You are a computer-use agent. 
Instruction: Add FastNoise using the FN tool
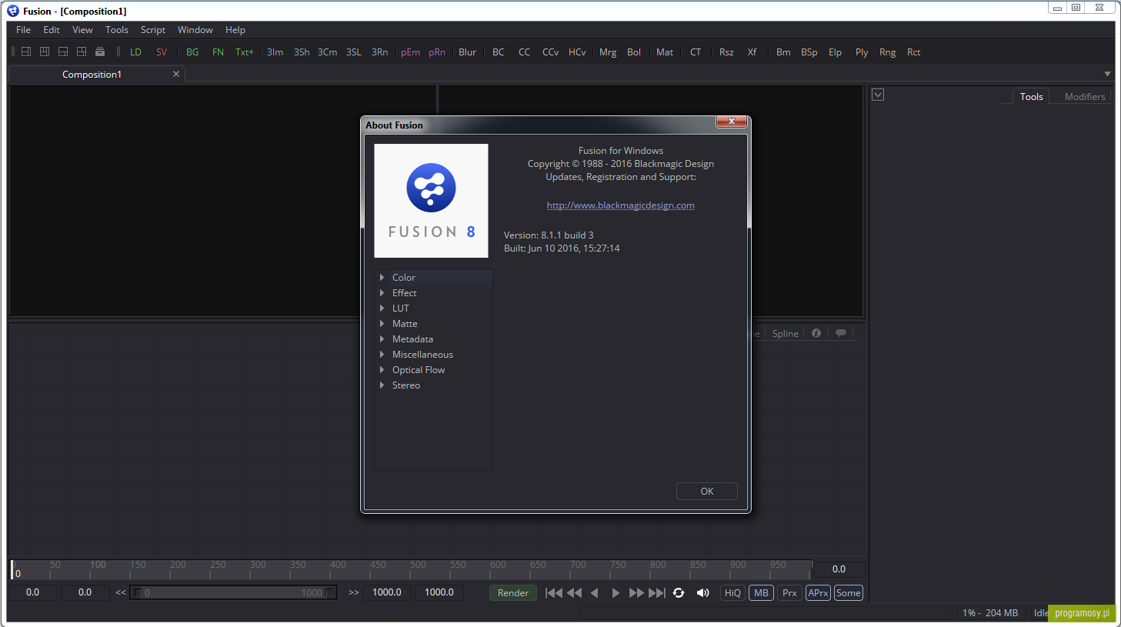(x=219, y=52)
